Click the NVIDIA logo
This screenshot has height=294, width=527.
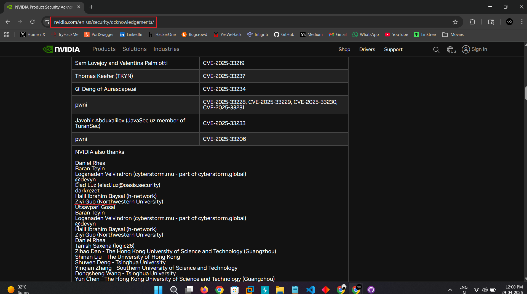[61, 49]
